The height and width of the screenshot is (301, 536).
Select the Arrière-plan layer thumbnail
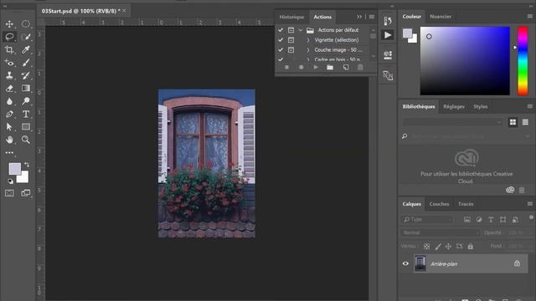pyautogui.click(x=420, y=263)
